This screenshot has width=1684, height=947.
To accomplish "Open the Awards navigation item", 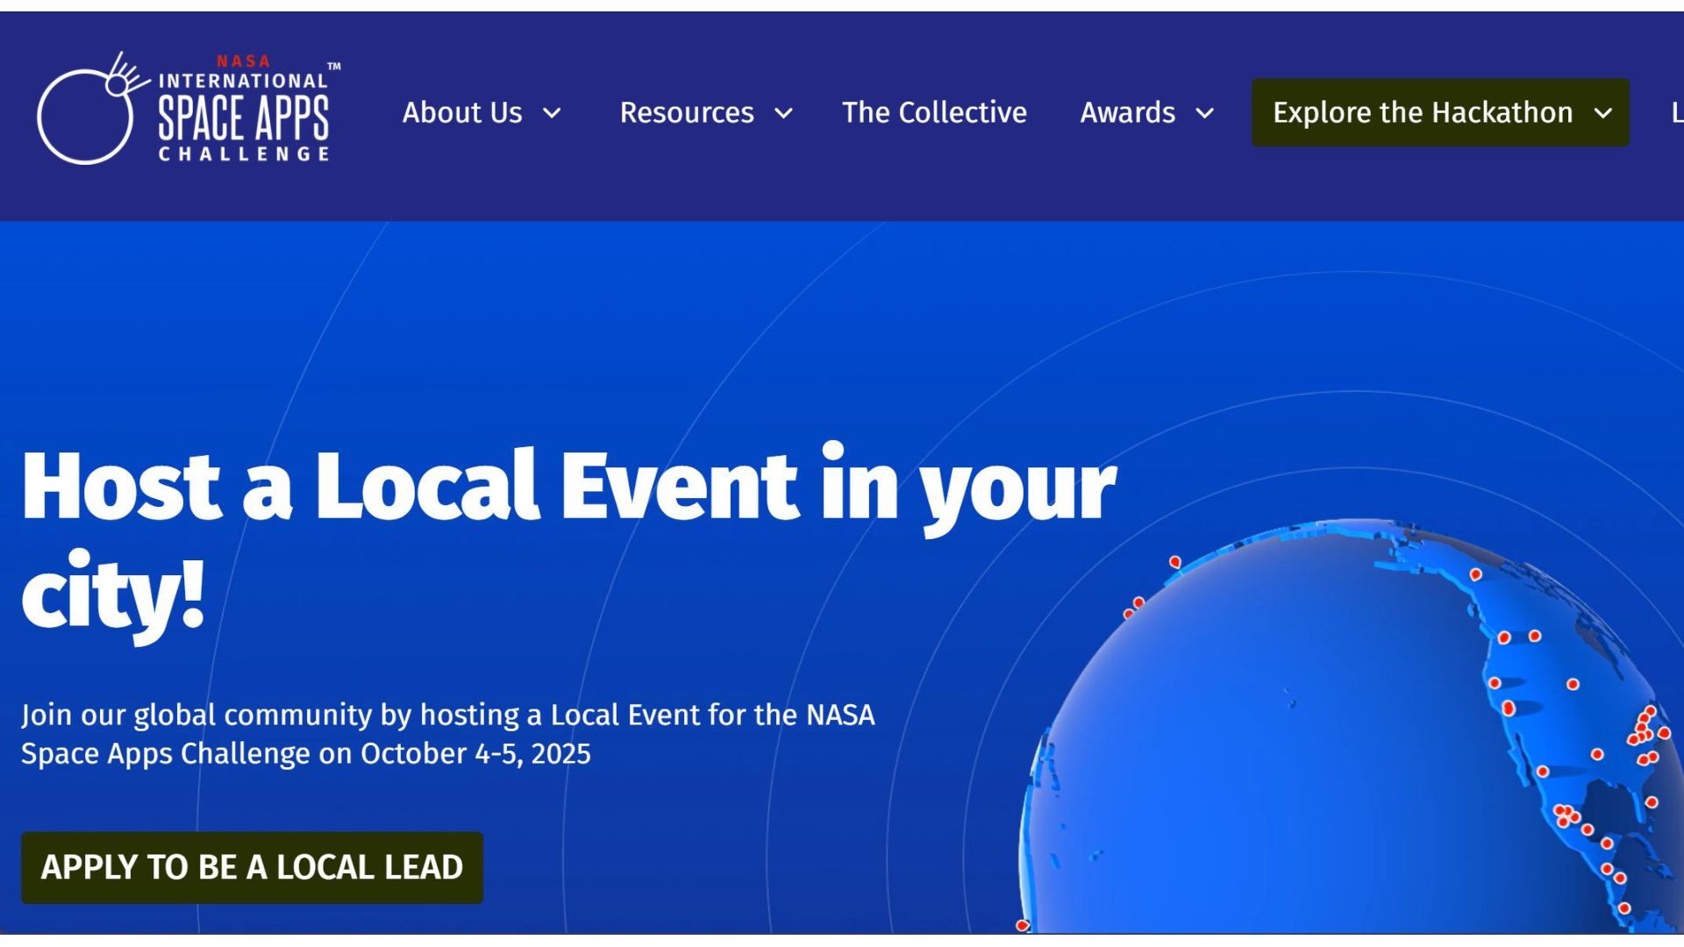I will [1127, 113].
